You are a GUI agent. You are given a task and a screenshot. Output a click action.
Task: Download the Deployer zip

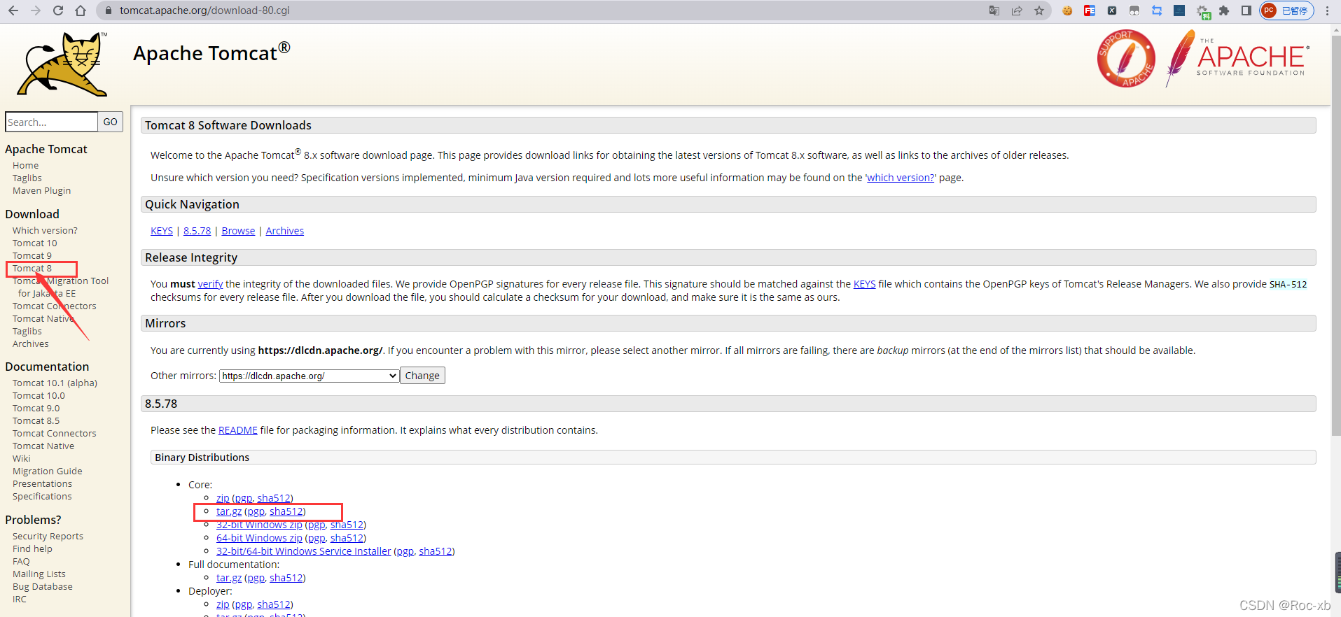pyautogui.click(x=223, y=604)
